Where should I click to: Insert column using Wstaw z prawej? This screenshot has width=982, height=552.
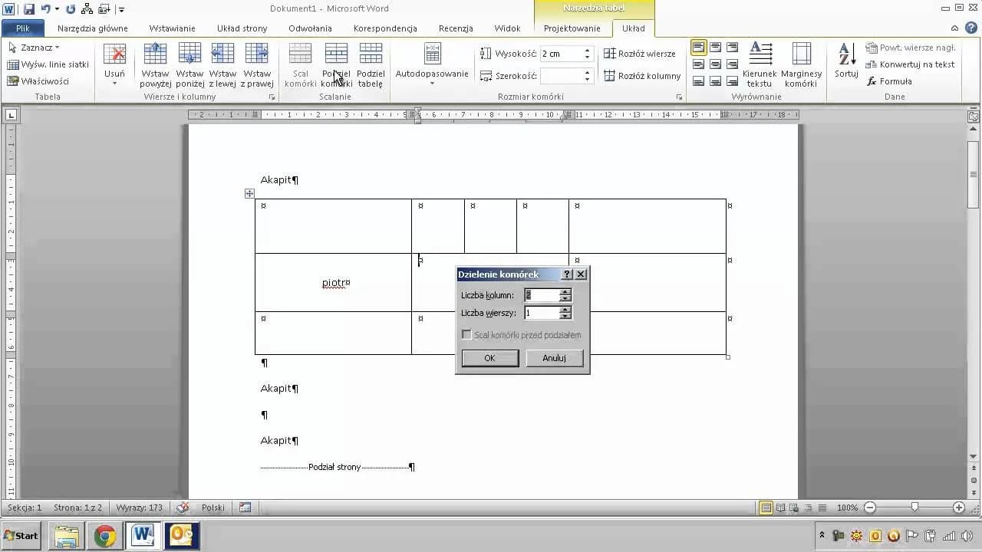[x=257, y=54]
